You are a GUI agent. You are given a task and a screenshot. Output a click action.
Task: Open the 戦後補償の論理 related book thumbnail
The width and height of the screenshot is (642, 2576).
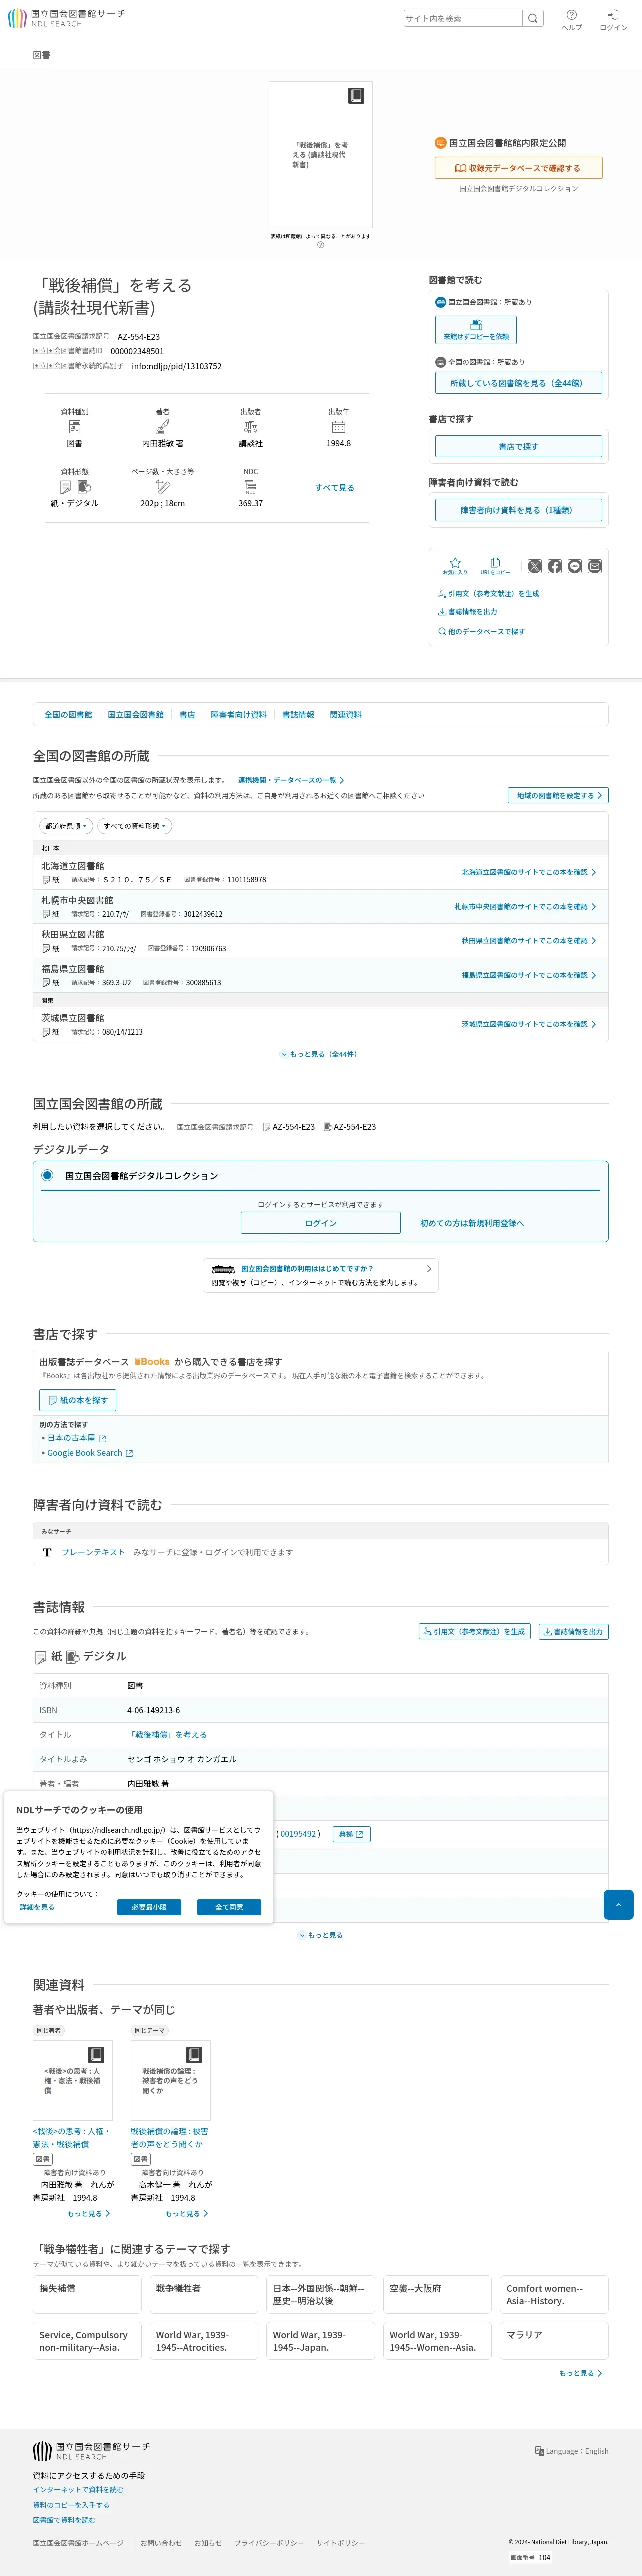pyautogui.click(x=169, y=2080)
